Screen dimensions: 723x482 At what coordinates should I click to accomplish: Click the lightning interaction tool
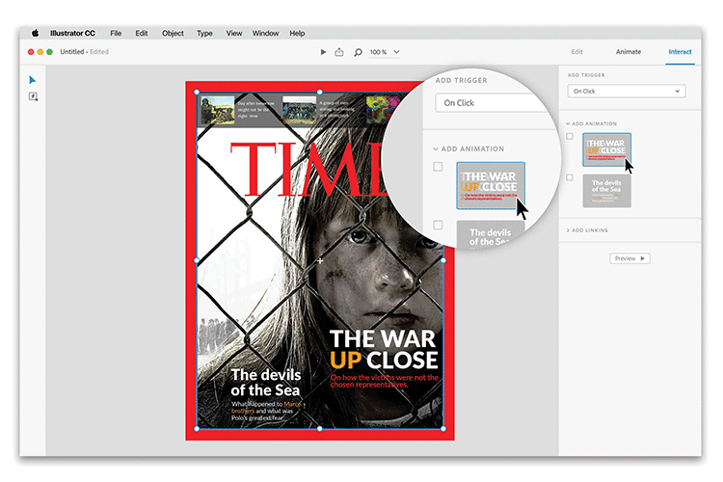[x=33, y=97]
